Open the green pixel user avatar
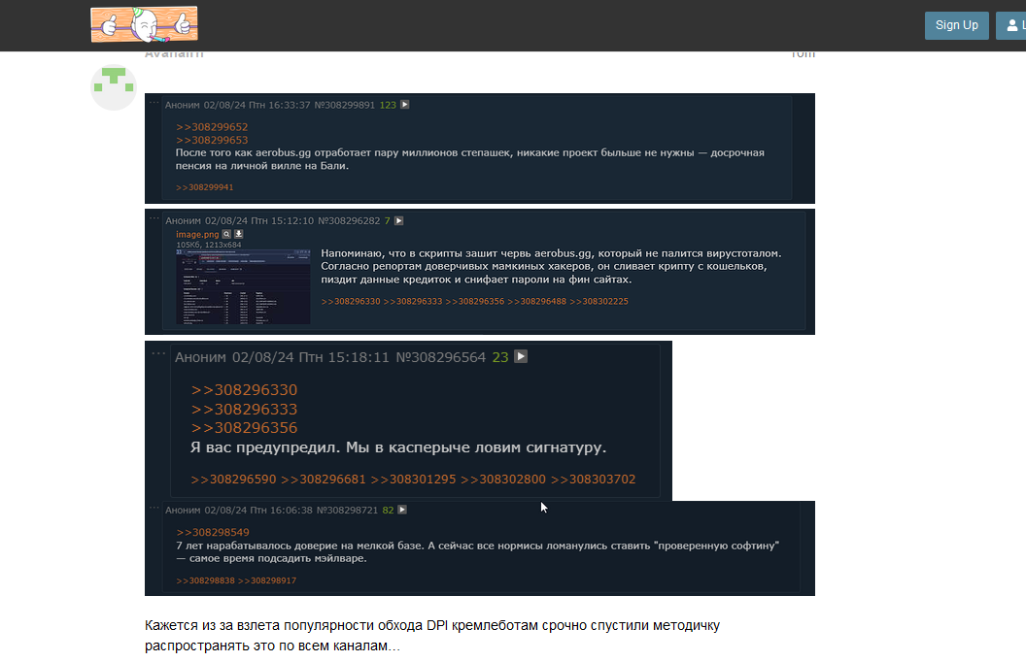The image size is (1026, 662). tap(114, 87)
